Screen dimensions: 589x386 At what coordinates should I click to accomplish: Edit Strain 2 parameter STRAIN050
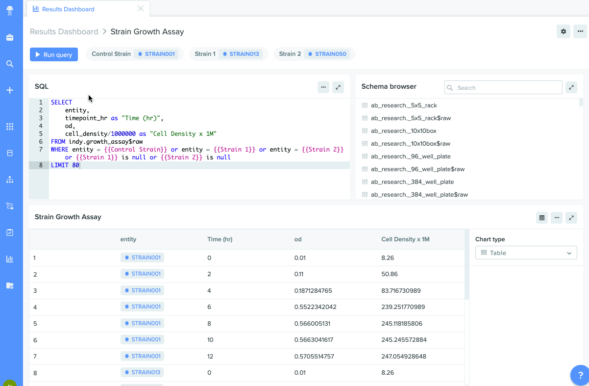tap(327, 54)
